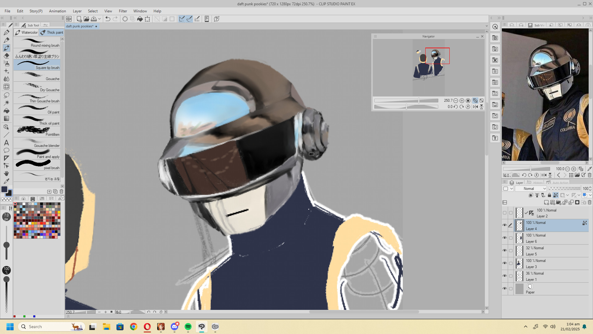Open the Clip Studio support help icon
The width and height of the screenshot is (593, 334).
click(x=217, y=19)
